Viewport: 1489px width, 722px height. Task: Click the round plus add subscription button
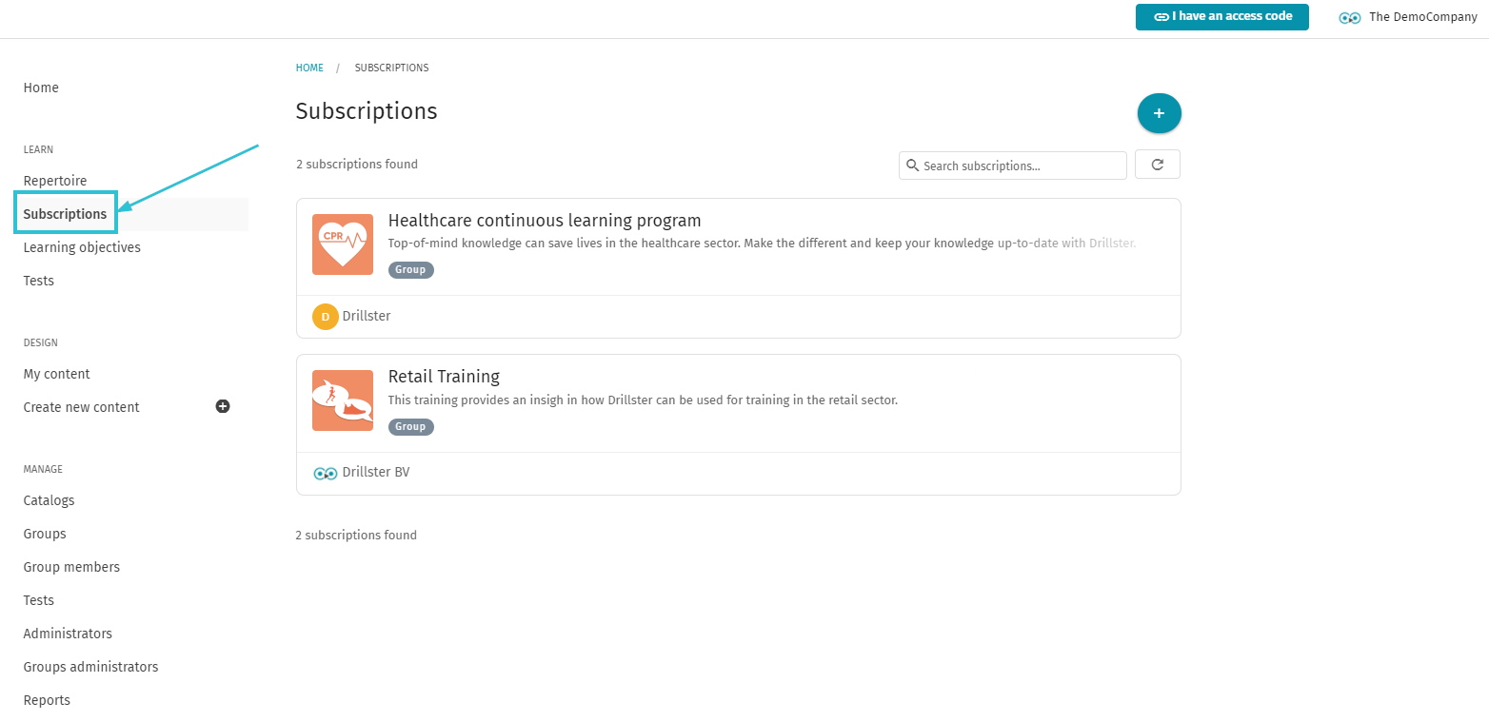pyautogui.click(x=1159, y=113)
